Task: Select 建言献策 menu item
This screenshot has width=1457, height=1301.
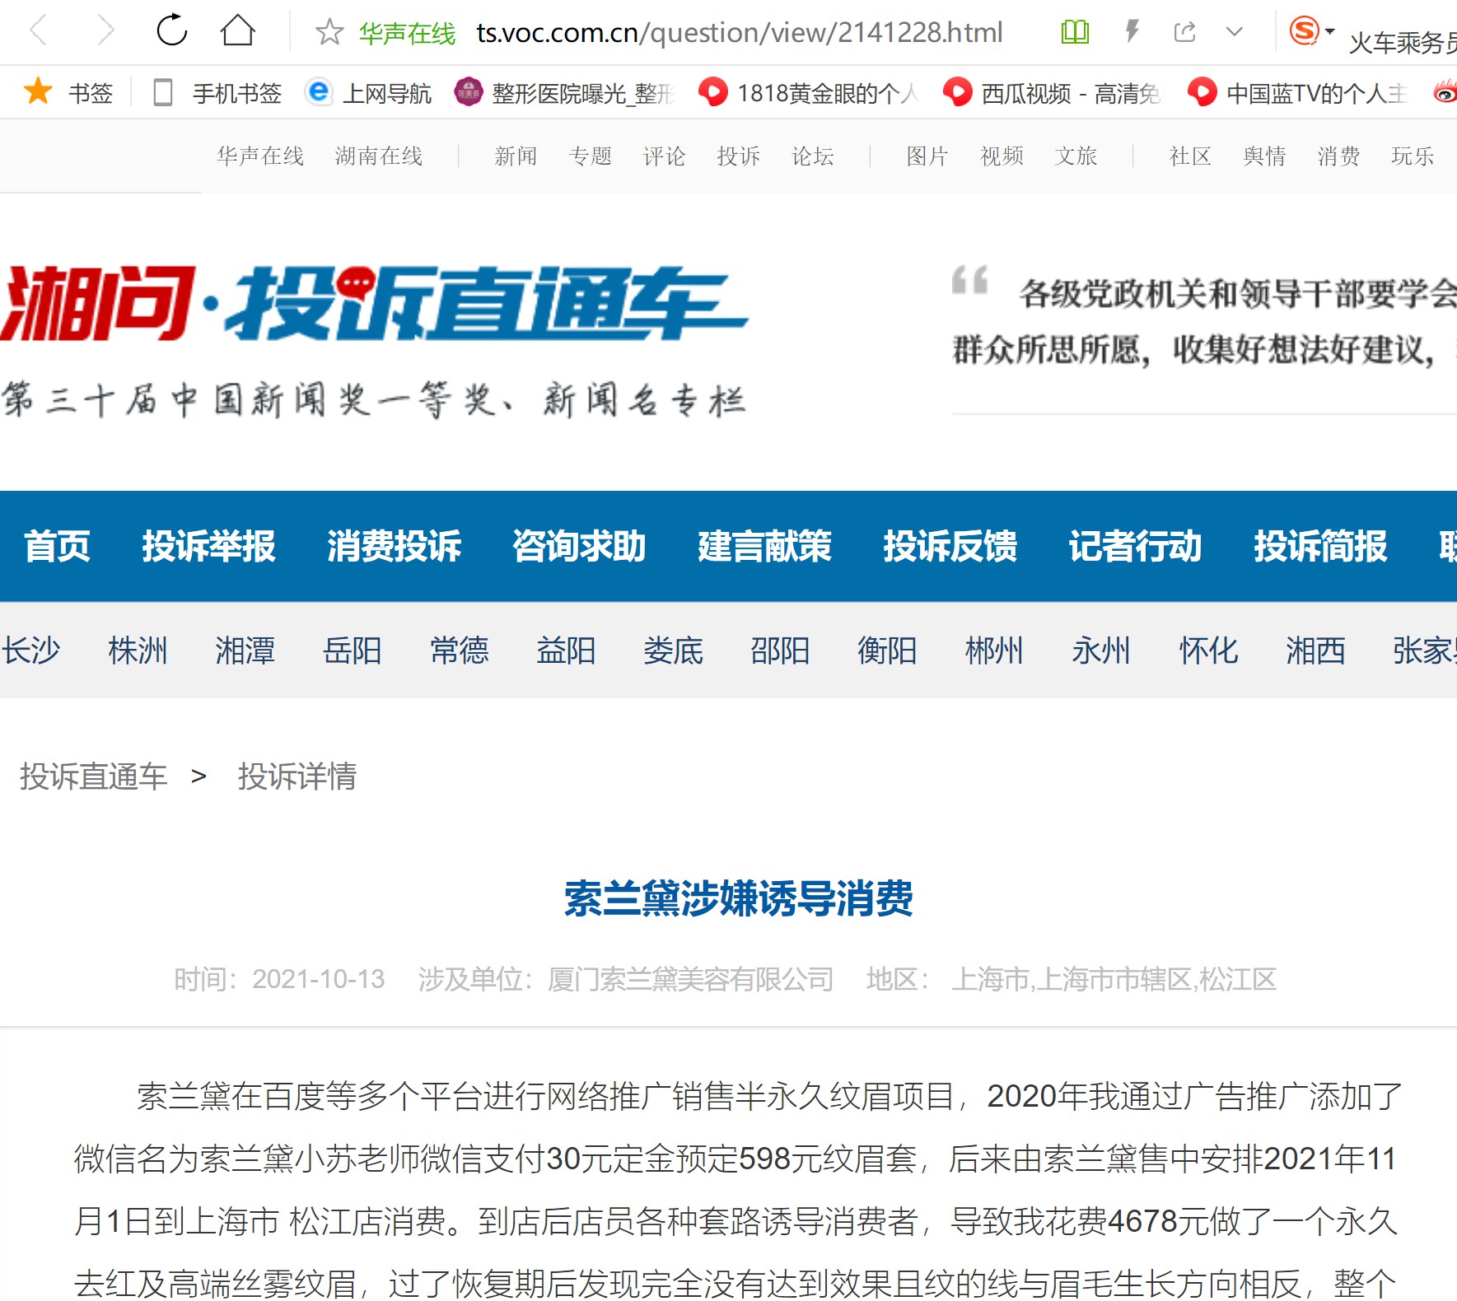Action: point(764,546)
